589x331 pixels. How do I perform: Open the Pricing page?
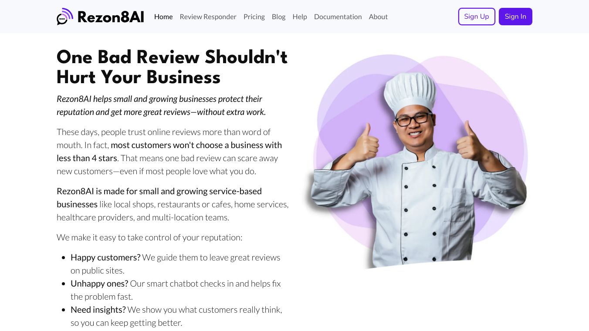pyautogui.click(x=254, y=17)
